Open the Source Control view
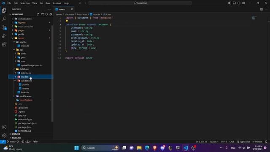The width and height of the screenshot is (270, 152). pyautogui.click(x=4, y=27)
